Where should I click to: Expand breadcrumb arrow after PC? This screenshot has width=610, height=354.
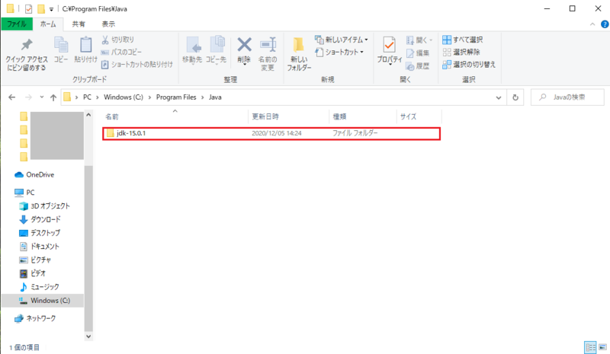(x=98, y=97)
